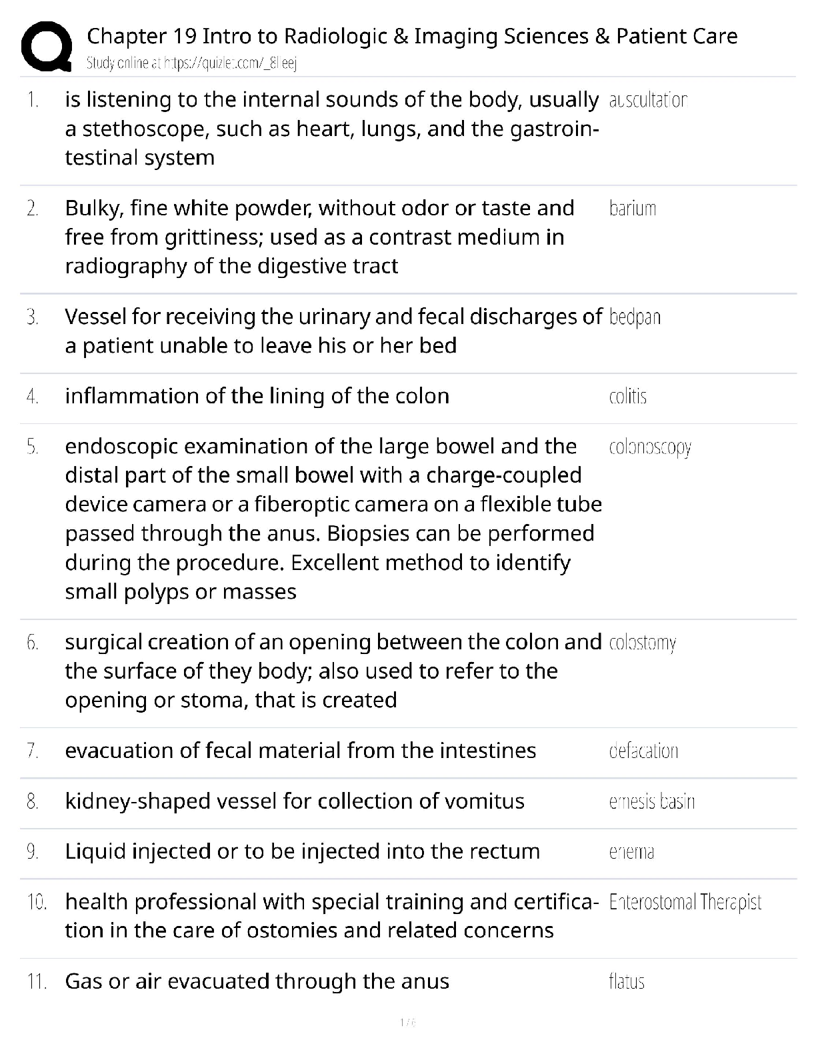The width and height of the screenshot is (816, 1056).
Task: Click the page number at the bottom
Action: click(x=407, y=1022)
